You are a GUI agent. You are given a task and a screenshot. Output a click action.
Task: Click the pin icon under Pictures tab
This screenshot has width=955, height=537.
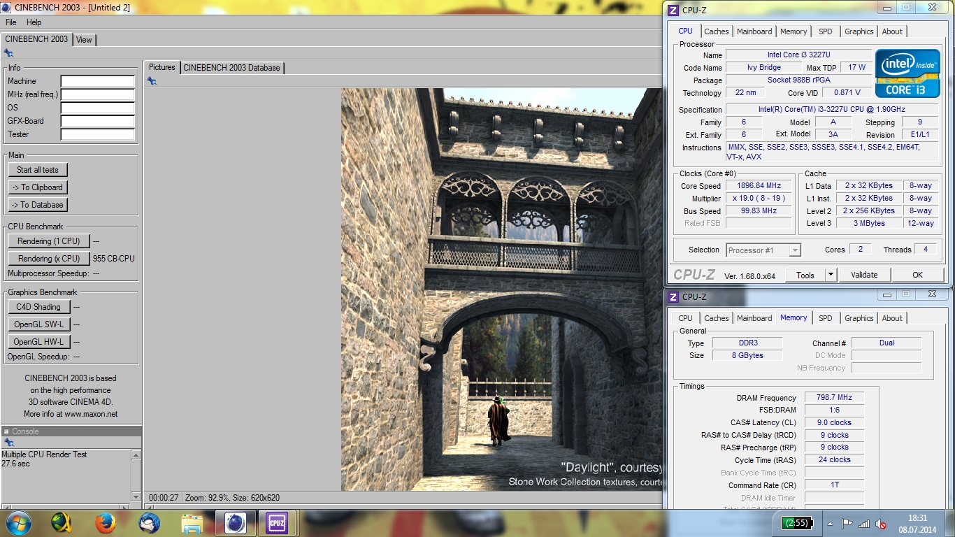(x=152, y=81)
